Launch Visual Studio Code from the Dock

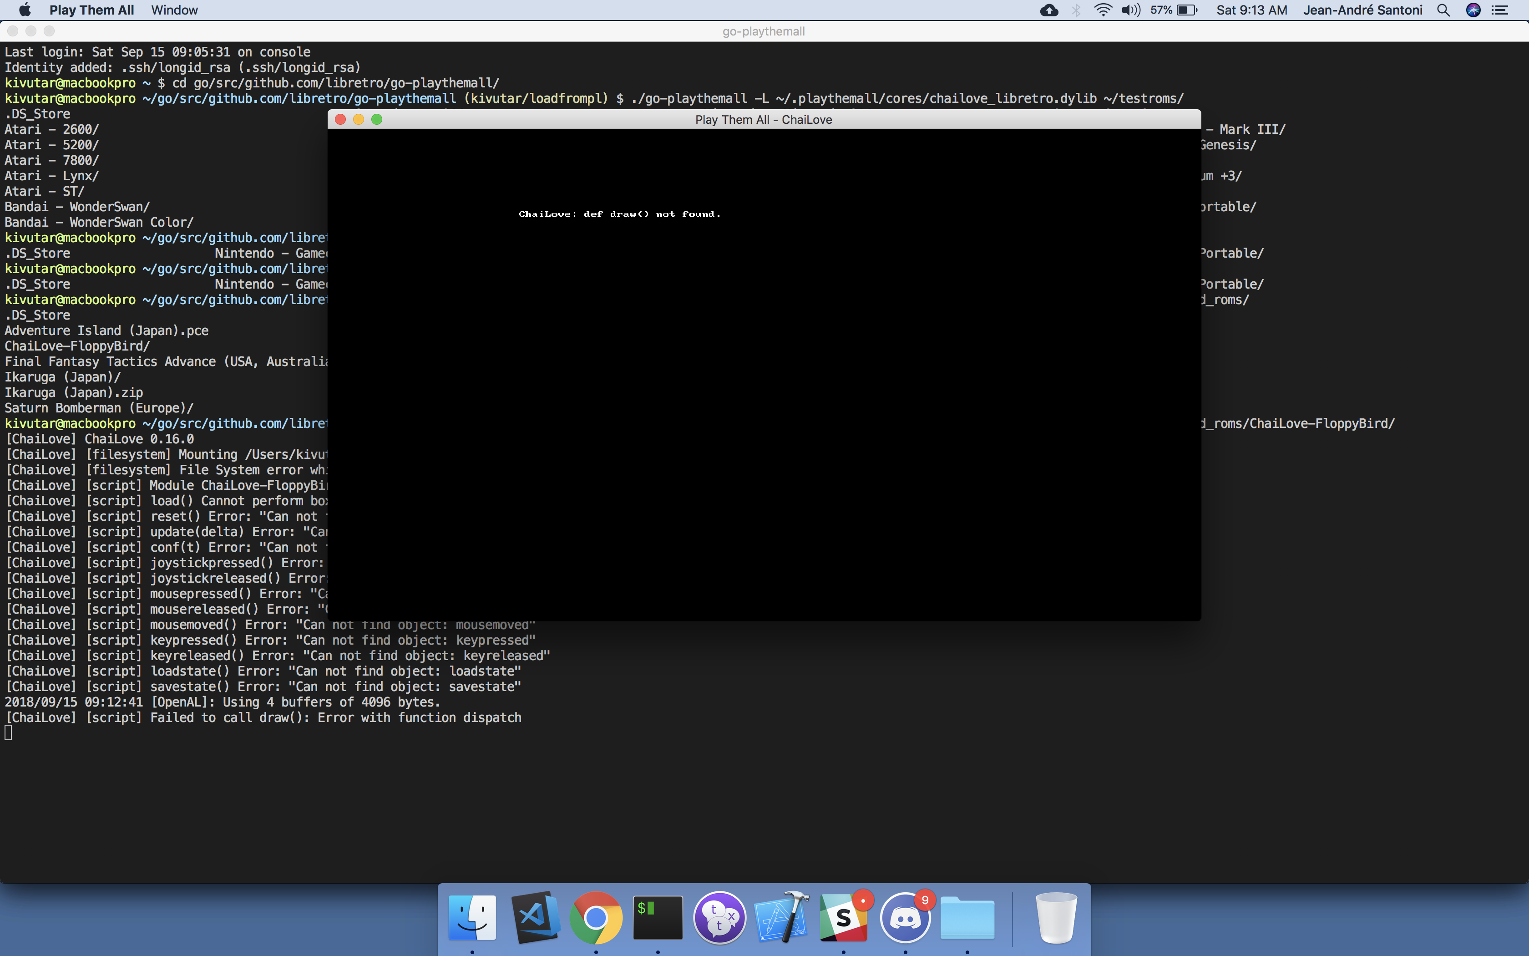tap(535, 917)
